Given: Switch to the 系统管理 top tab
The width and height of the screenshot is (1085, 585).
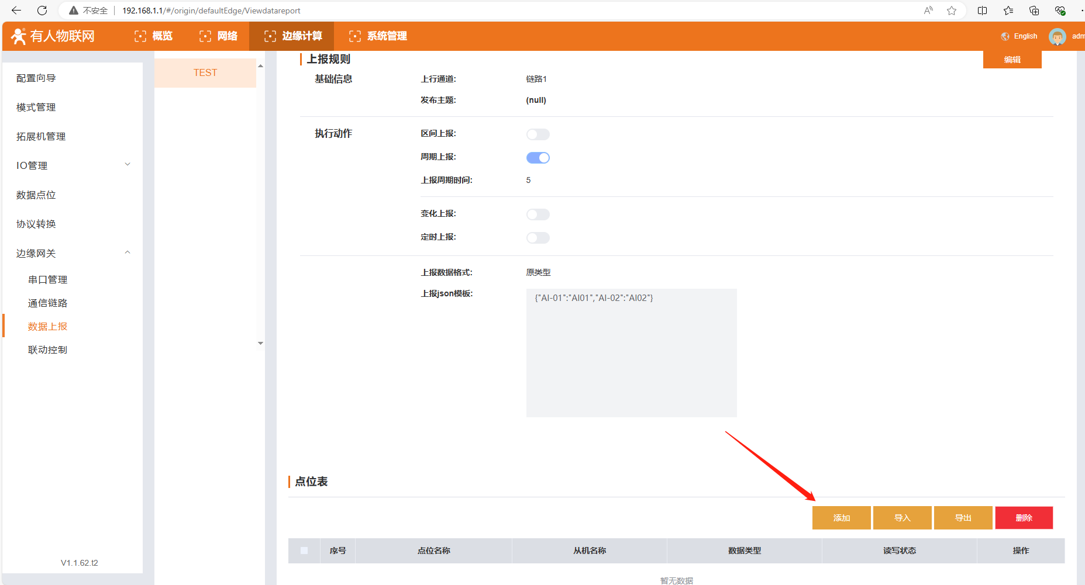Looking at the screenshot, I should coord(378,36).
